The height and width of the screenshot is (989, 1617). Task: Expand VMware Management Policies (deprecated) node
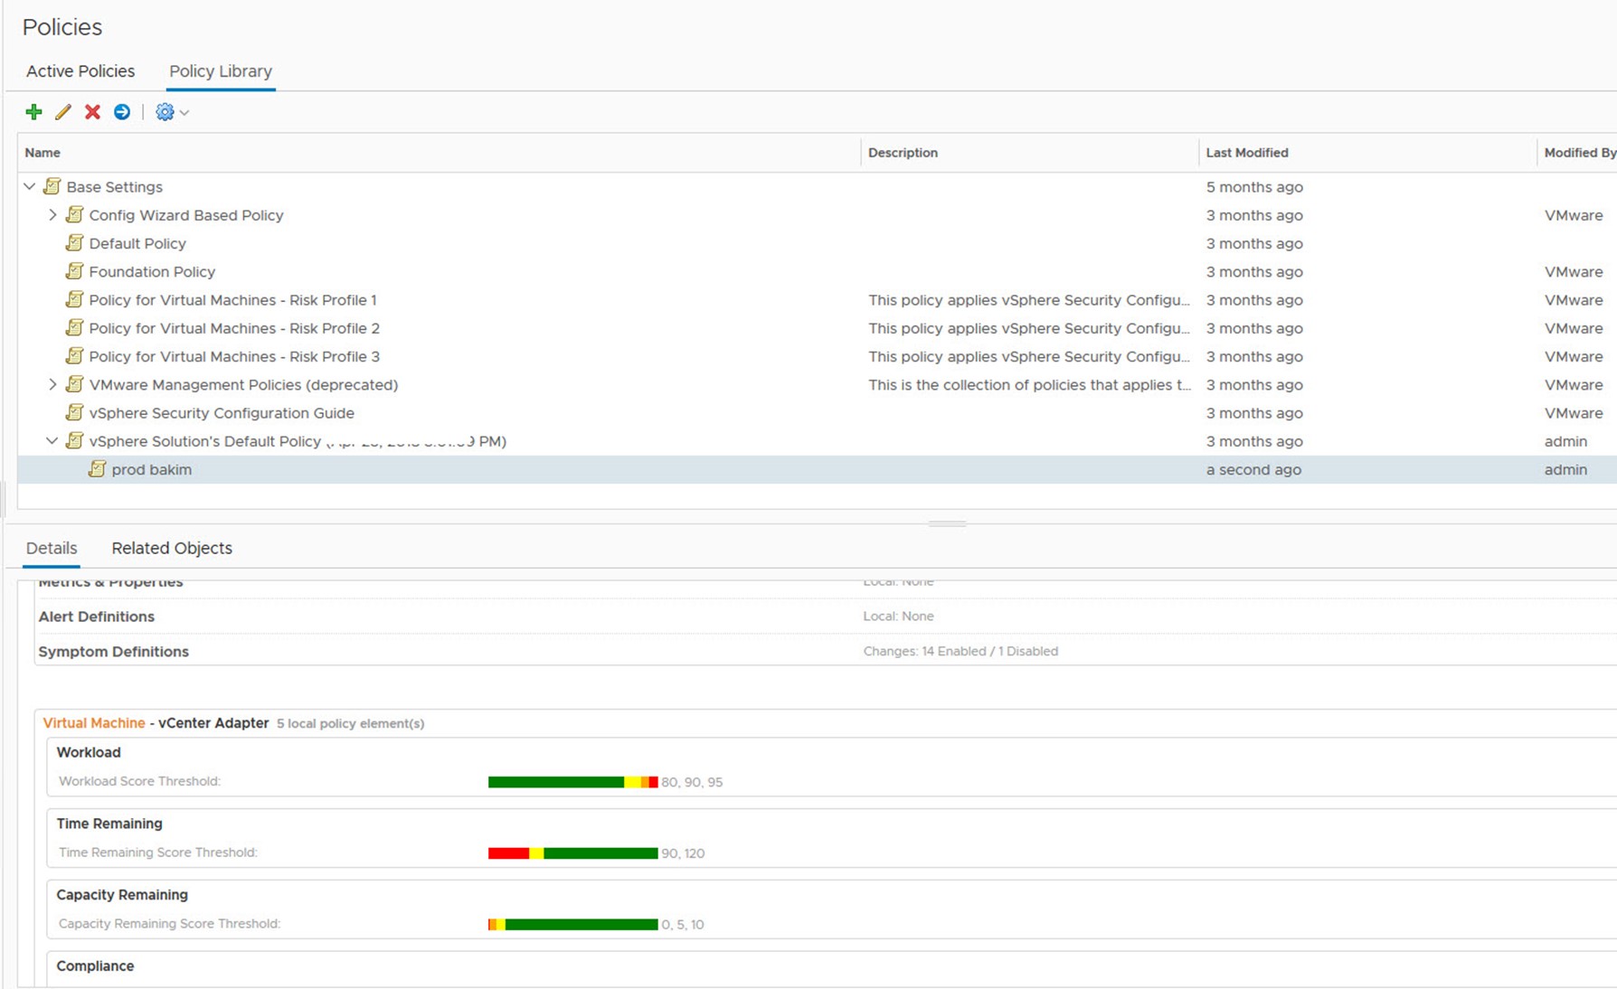tap(52, 384)
